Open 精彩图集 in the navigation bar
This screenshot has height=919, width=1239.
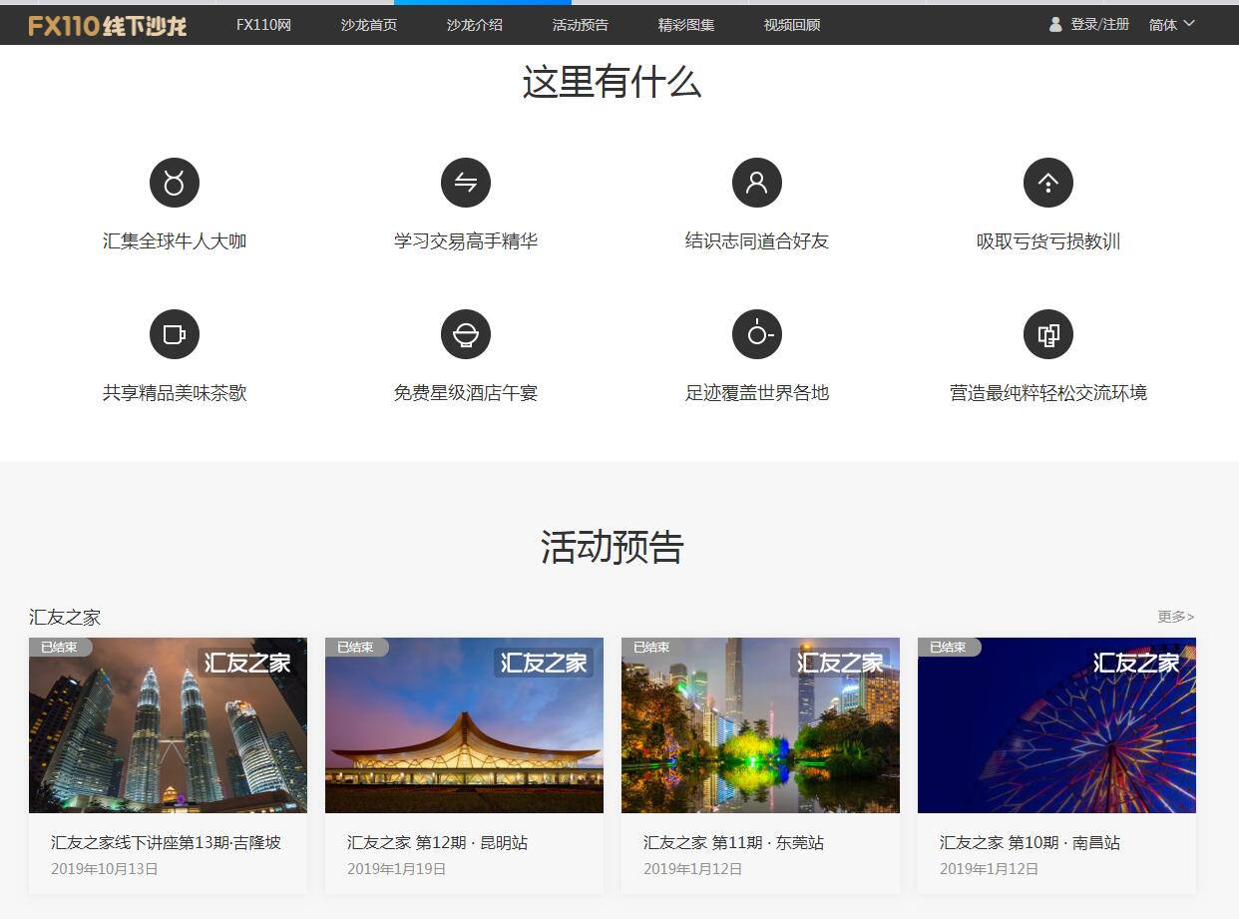tap(686, 25)
